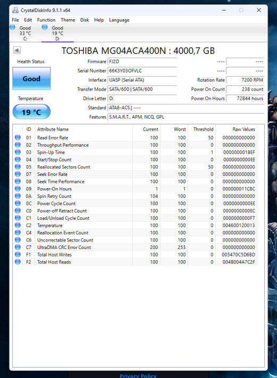The image size is (277, 378).
Task: Click the status orb for Throughput Performance
Action: click(x=18, y=144)
